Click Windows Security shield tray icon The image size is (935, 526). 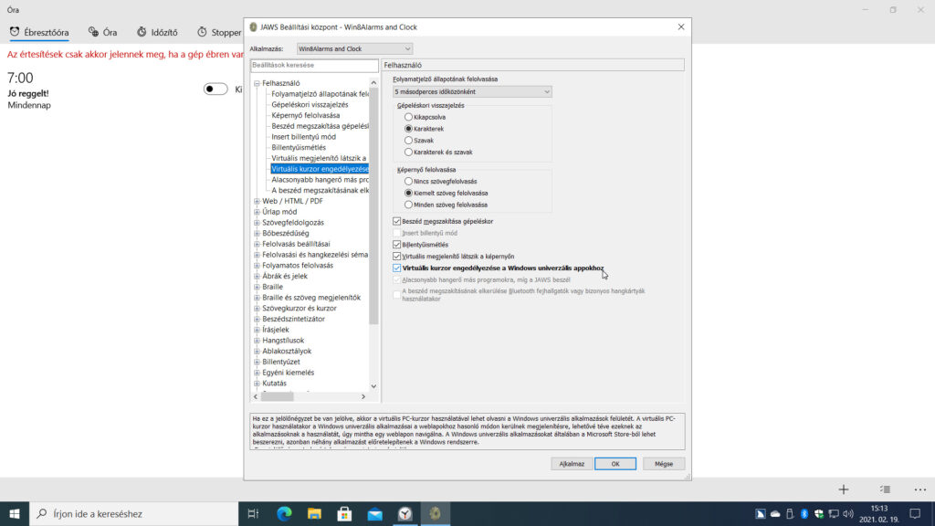click(x=819, y=513)
